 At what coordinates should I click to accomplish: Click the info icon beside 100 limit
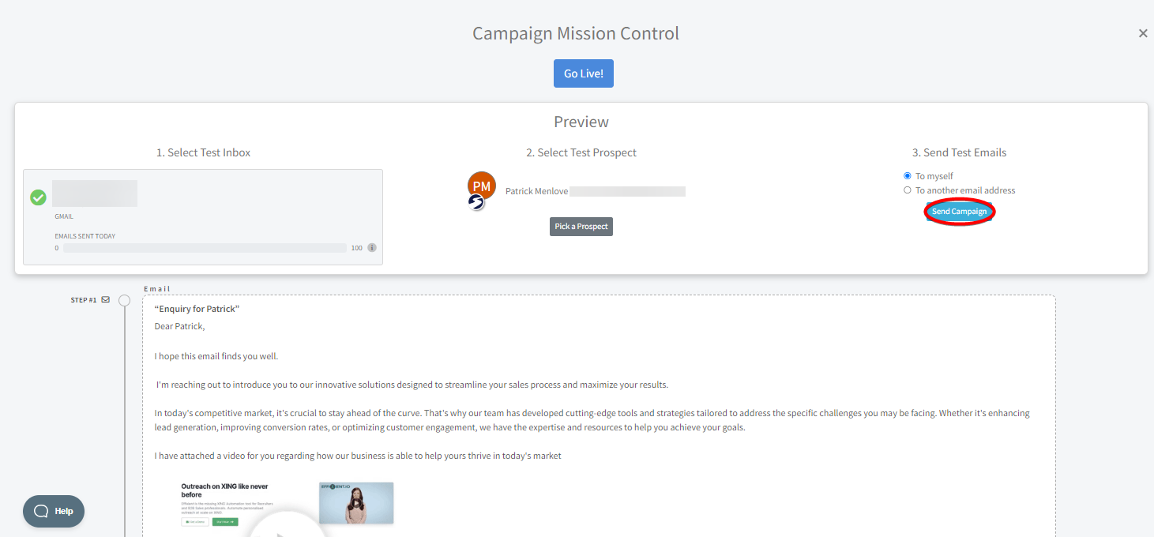372,248
